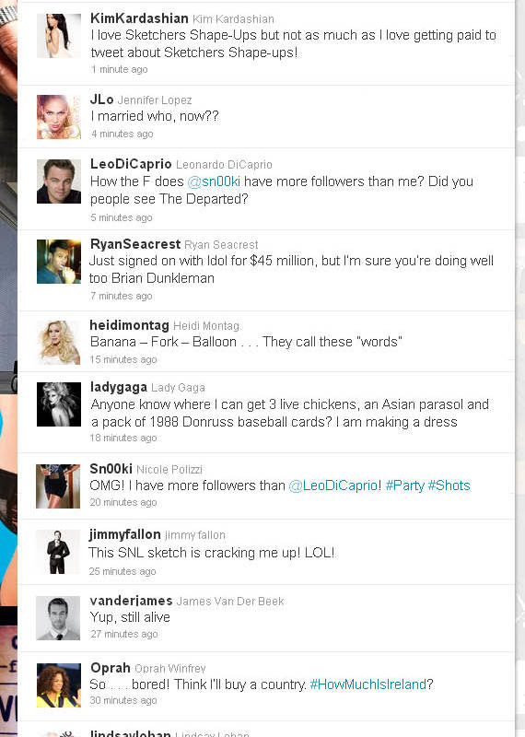
Task: Open the "1 minute ago" timestamp
Action: (x=120, y=69)
